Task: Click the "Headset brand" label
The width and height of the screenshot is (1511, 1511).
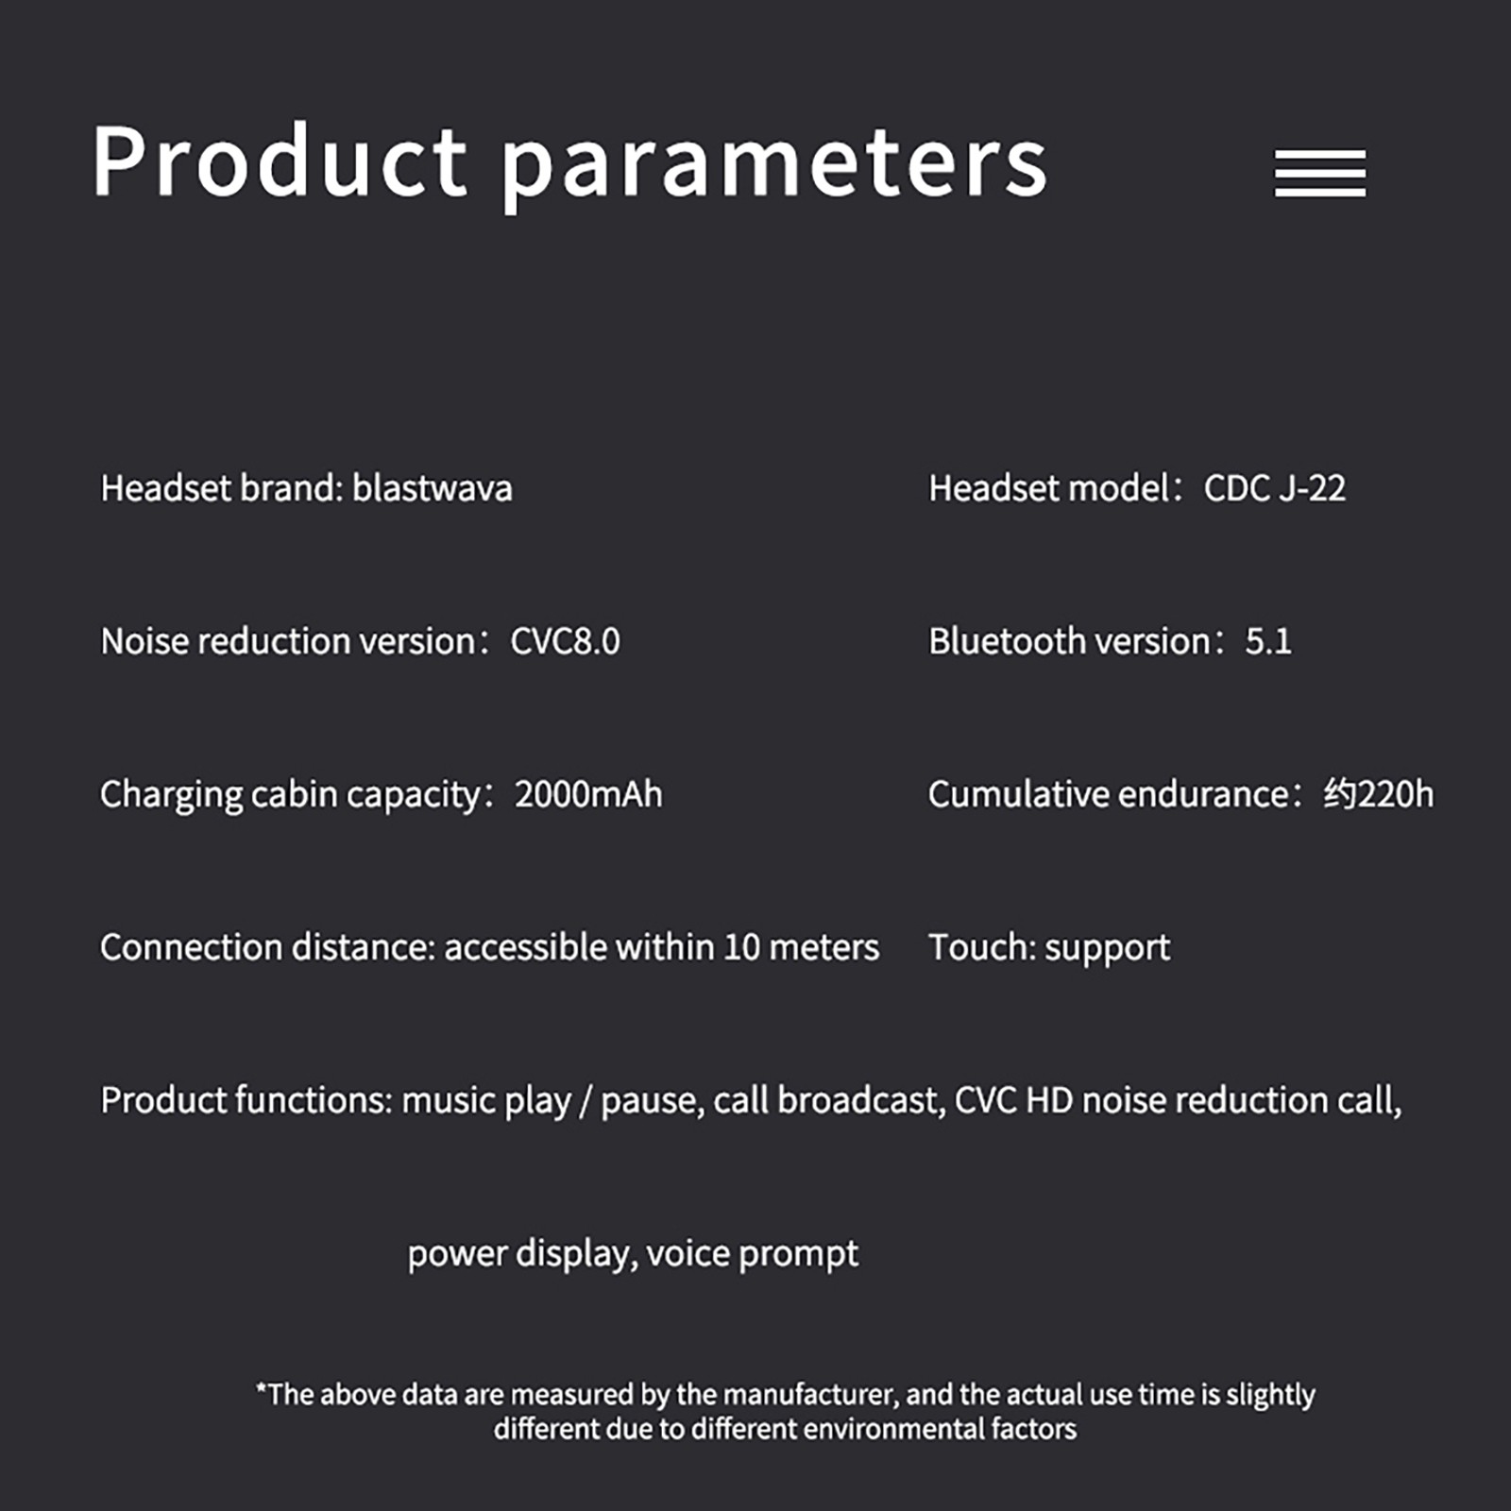Action: (x=221, y=488)
